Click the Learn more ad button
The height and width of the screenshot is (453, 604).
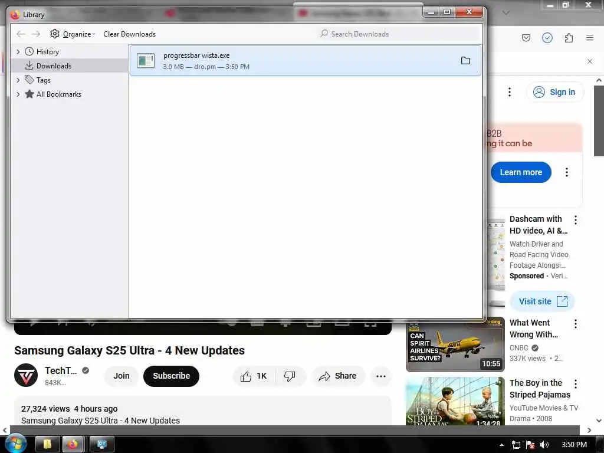point(521,172)
